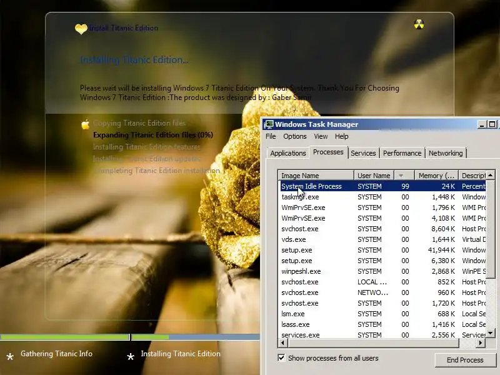Select the taskmgr.exe process
The image size is (500, 375).
pos(382,197)
